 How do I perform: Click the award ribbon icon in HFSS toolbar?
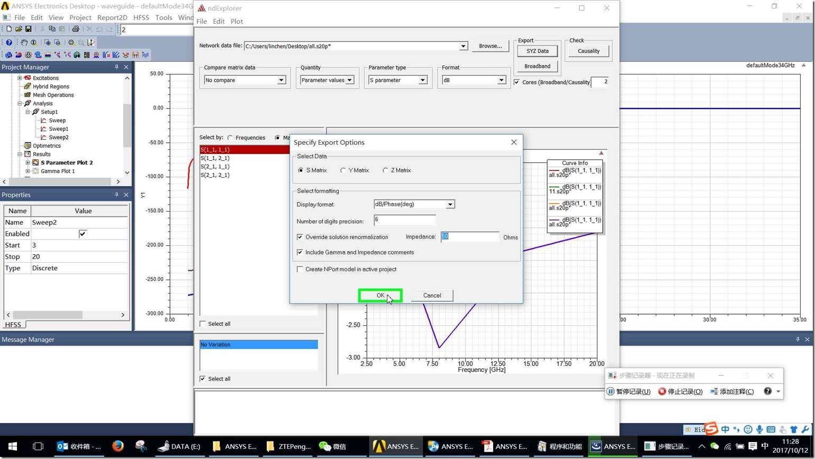[96, 54]
